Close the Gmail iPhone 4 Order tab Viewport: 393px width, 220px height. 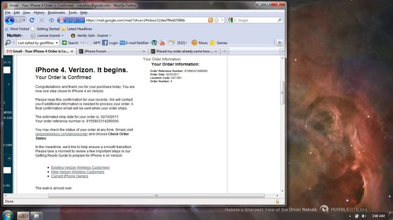coord(72,51)
